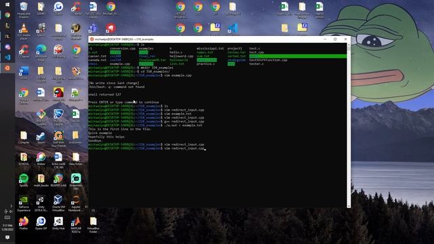Viewport: 434px width, 244px height.
Task: Click the 'Hopefully this helps' output line
Action: click(x=106, y=137)
